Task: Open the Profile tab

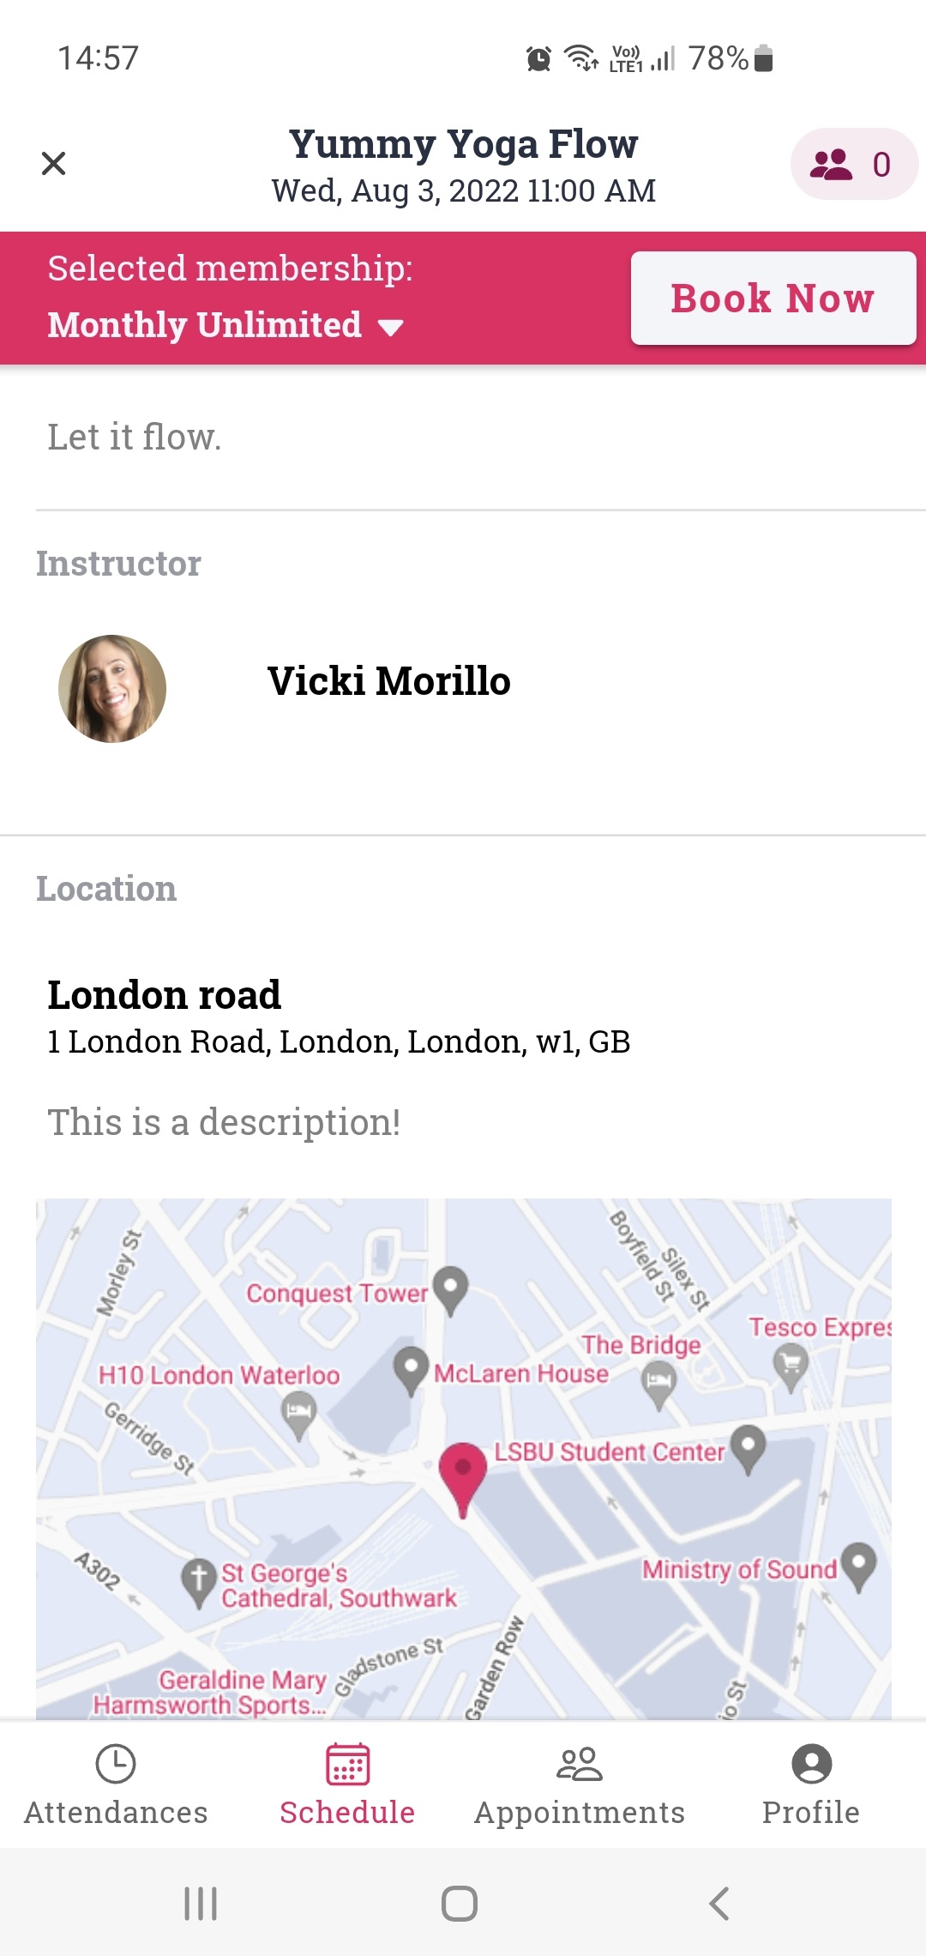Action: 811,1784
